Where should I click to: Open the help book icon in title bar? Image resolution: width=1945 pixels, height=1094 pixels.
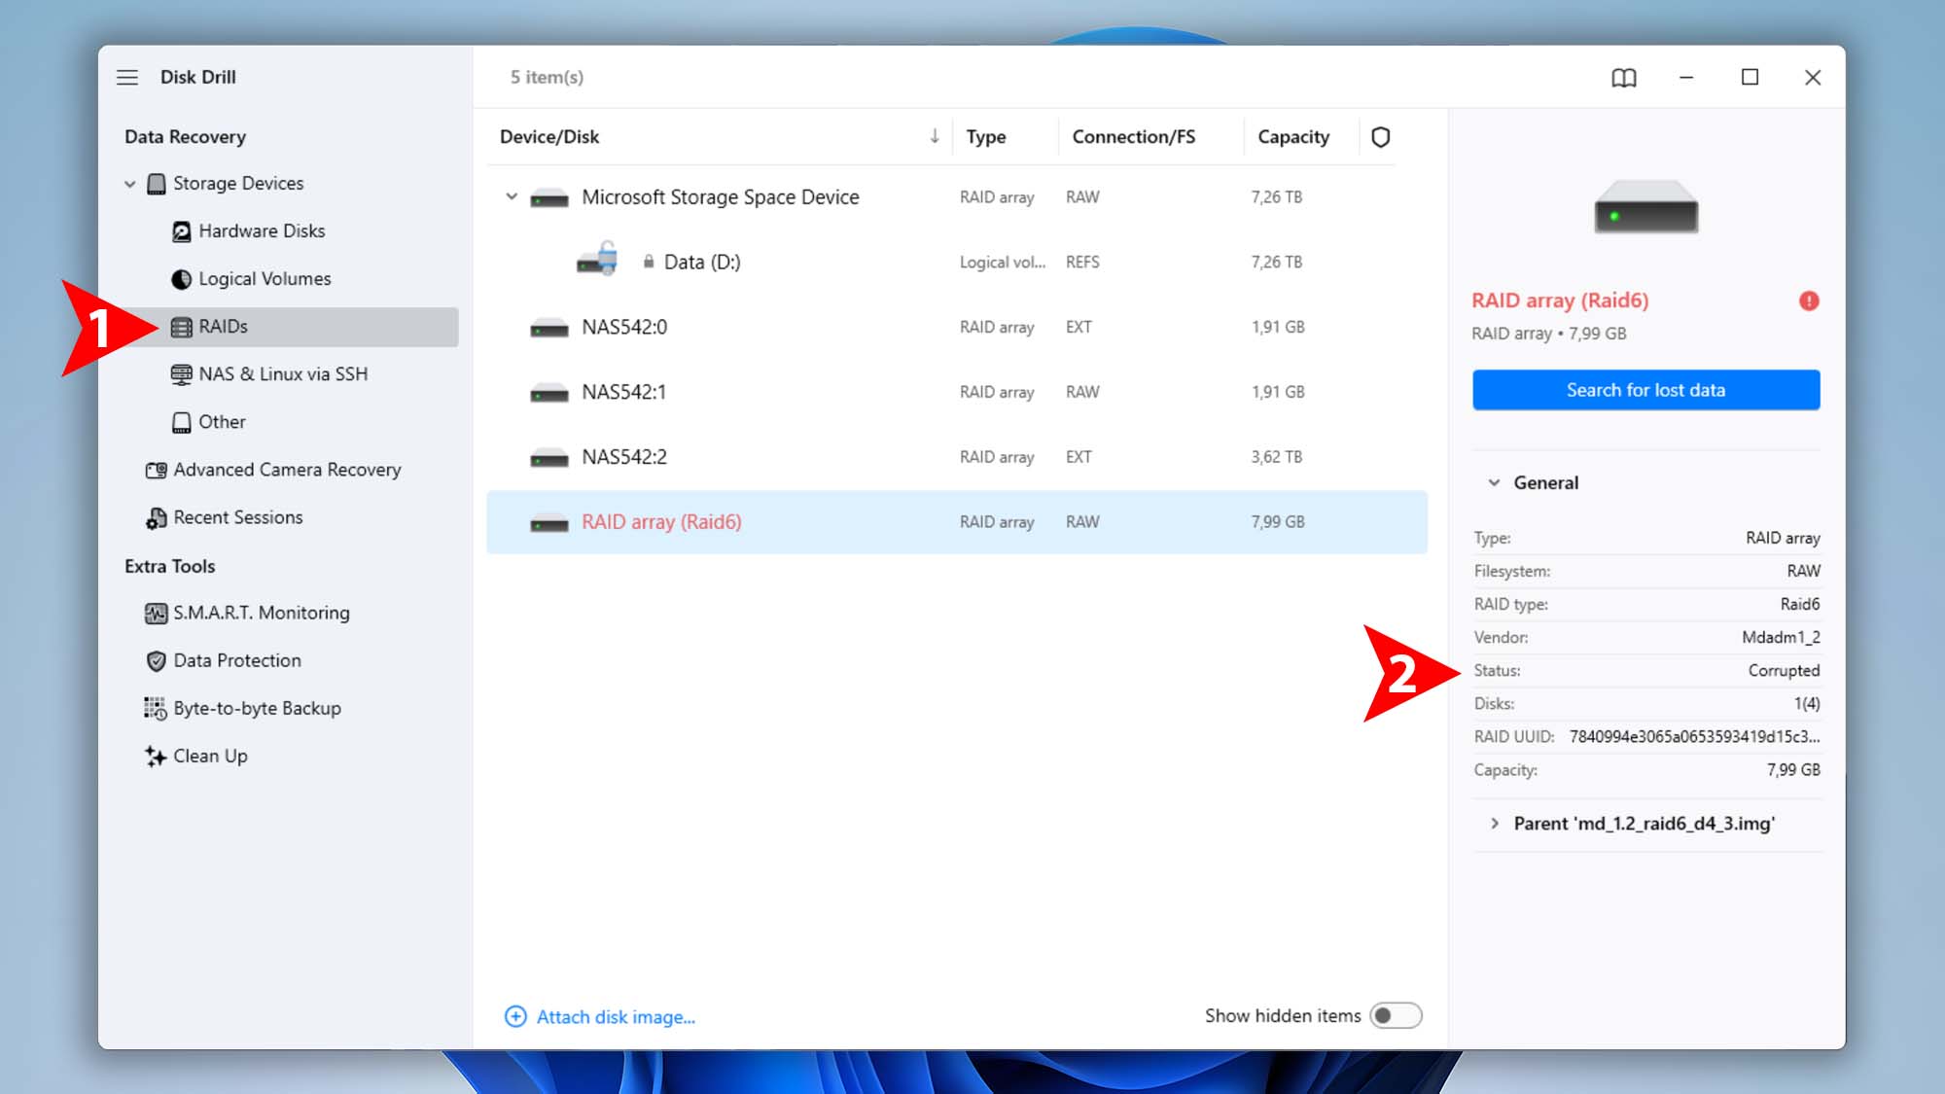[1624, 78]
